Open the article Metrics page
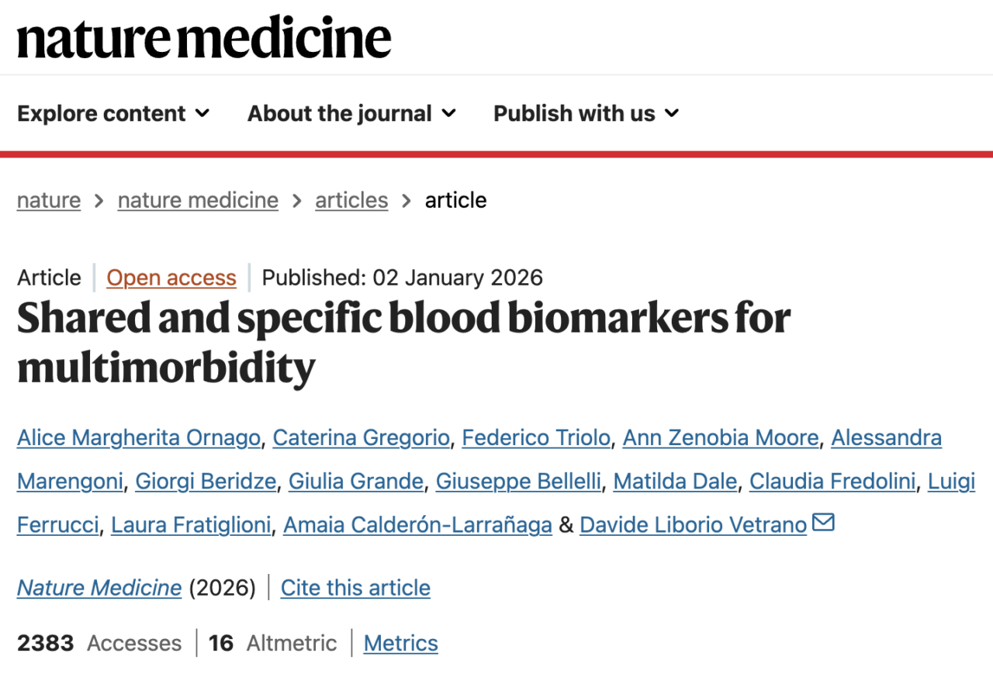 [x=400, y=643]
